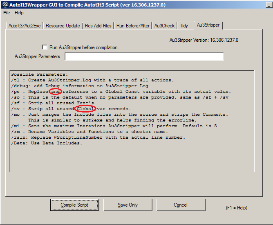
Task: Switch to the AutoIt3/Aut2Exe tab
Action: (x=24, y=26)
